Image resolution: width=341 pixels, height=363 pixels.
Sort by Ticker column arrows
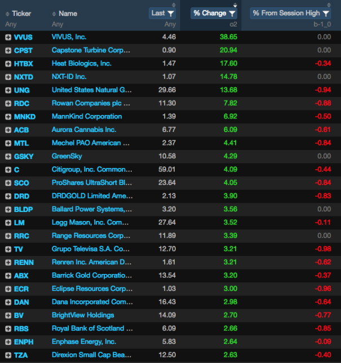(7, 14)
